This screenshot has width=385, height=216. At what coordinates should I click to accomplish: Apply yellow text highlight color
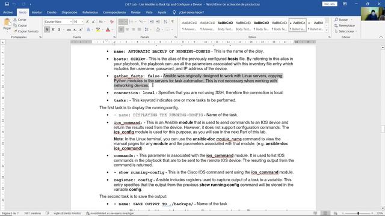click(x=98, y=29)
